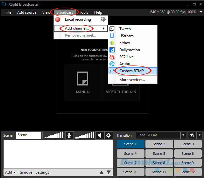
Task: Open resolution dropdown arrow at top right
Action: 201,12
